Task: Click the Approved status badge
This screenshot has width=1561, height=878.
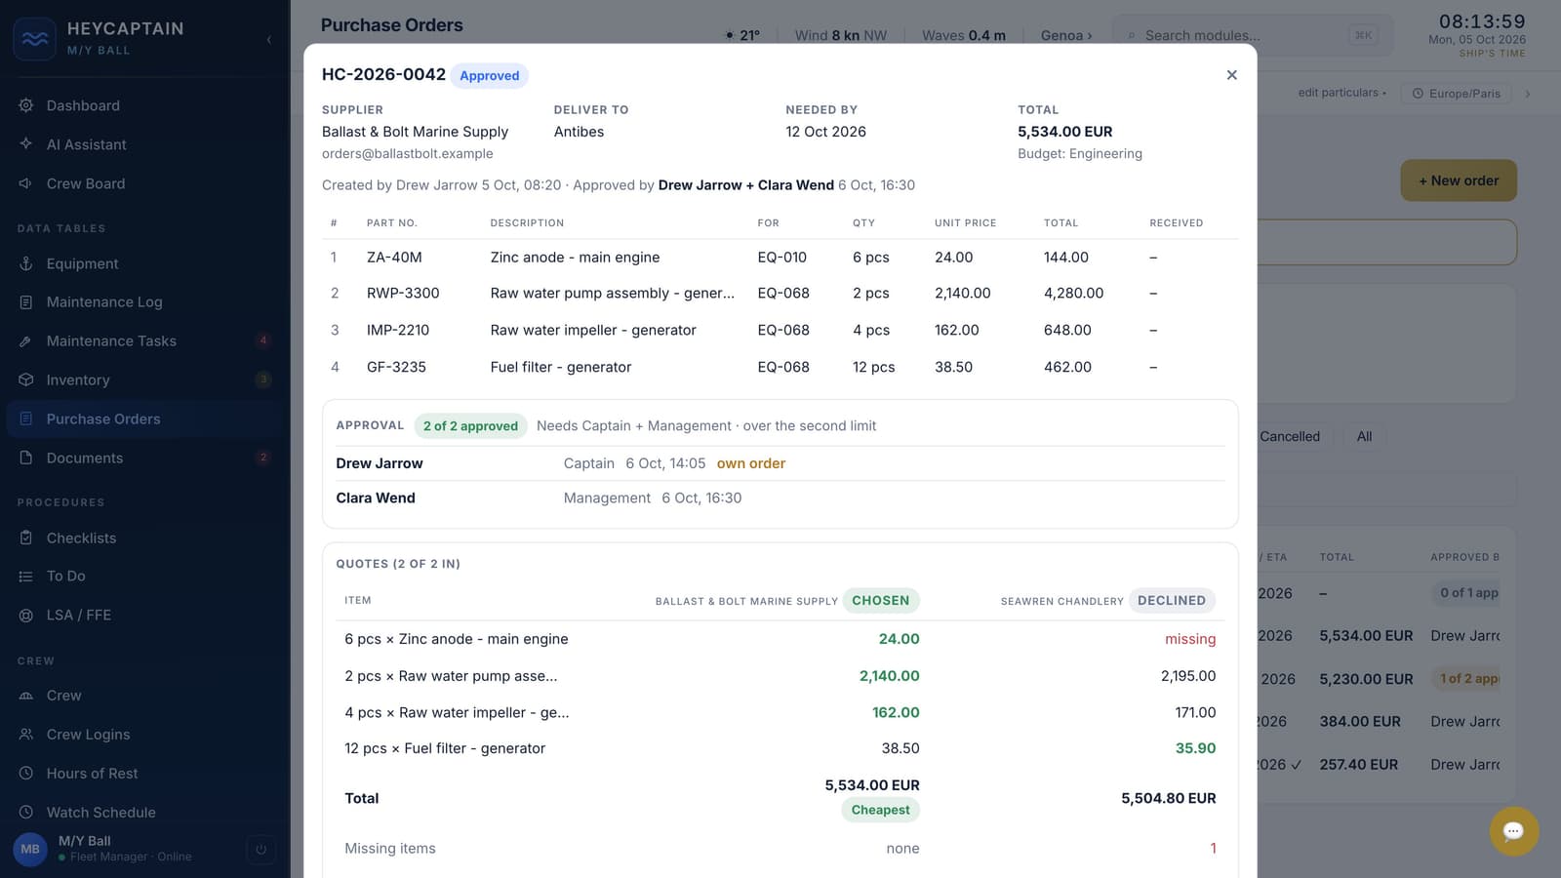Action: [490, 76]
